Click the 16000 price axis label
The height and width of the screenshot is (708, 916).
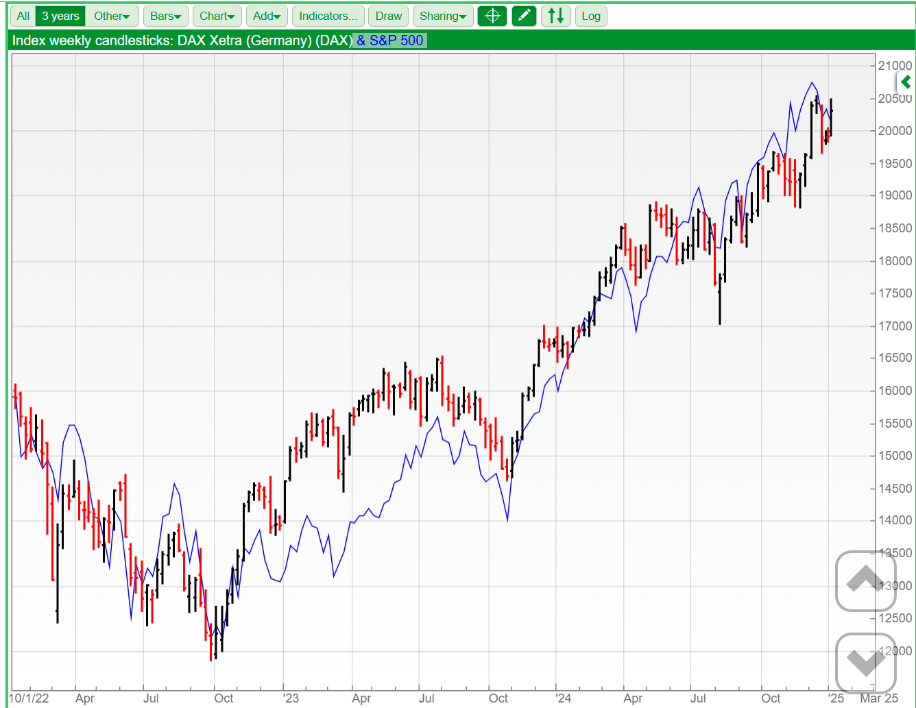(x=895, y=391)
